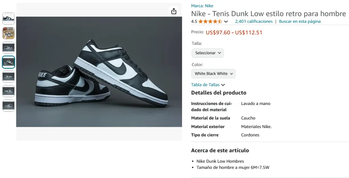Click 'Buscar en esta página' link
The width and height of the screenshot is (349, 178).
300,21
